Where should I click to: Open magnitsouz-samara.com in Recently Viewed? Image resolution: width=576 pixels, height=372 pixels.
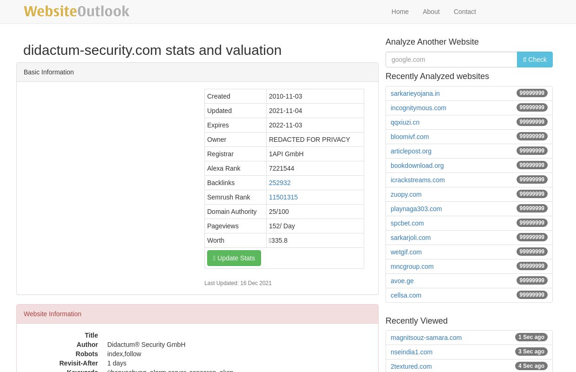[x=426, y=338]
